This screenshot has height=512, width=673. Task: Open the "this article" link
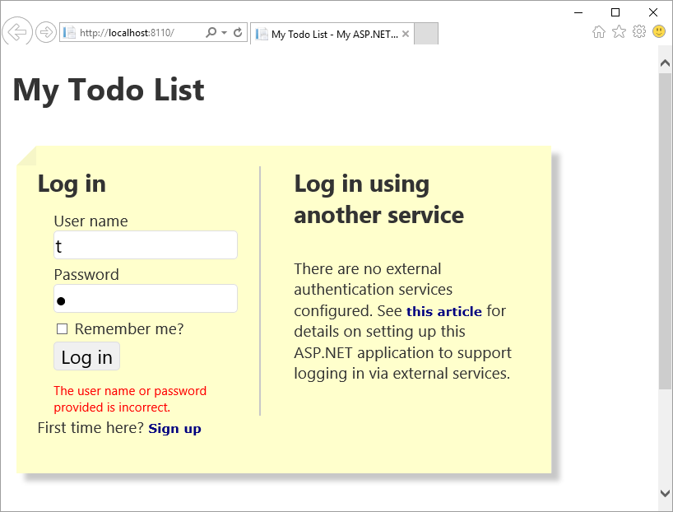tap(443, 312)
